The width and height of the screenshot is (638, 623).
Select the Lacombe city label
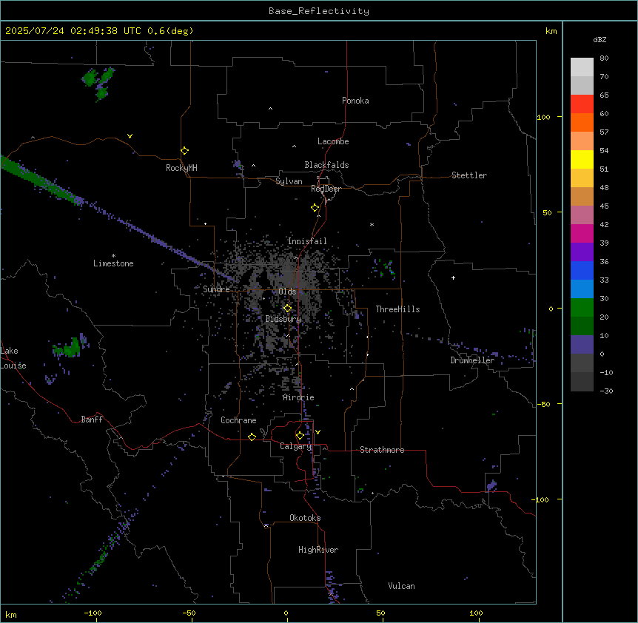333,141
